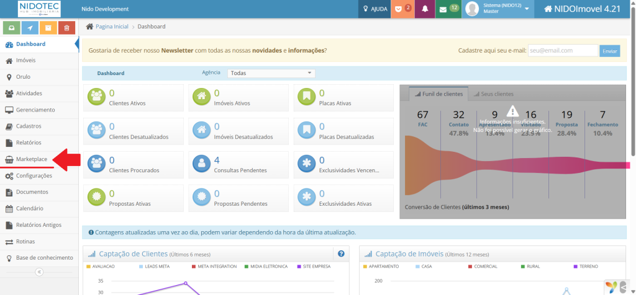Click the red trash shortcut button
Image resolution: width=636 pixels, height=295 pixels.
tap(66, 28)
